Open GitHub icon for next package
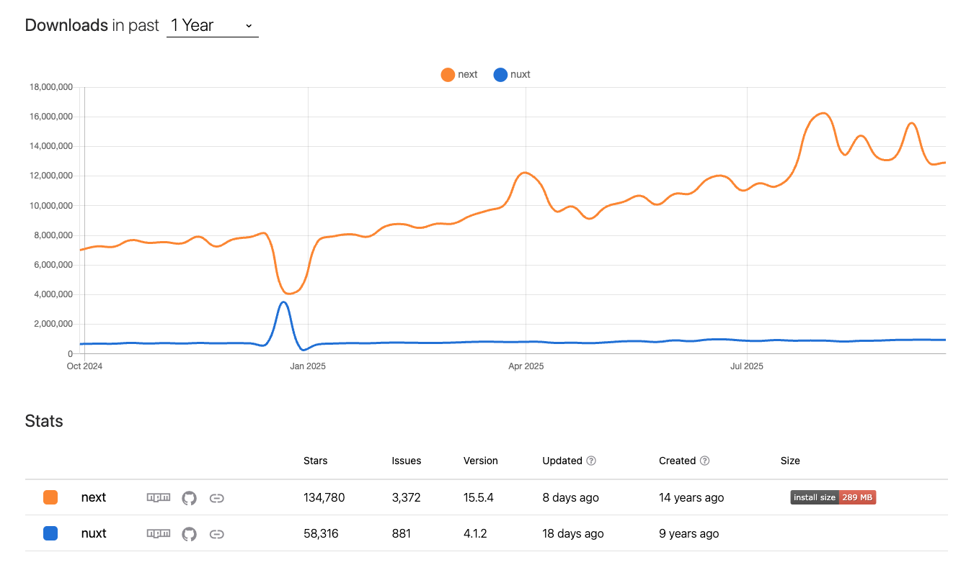This screenshot has width=979, height=570. point(189,497)
